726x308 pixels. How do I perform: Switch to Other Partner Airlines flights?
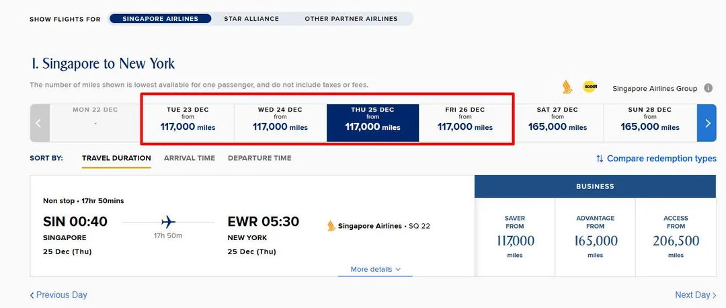pyautogui.click(x=351, y=19)
